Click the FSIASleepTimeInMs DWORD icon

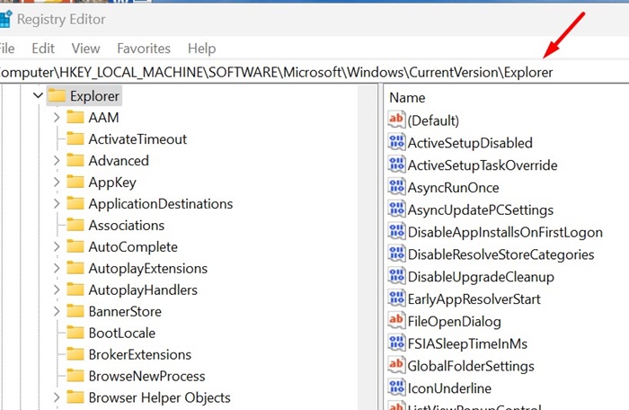coord(396,343)
